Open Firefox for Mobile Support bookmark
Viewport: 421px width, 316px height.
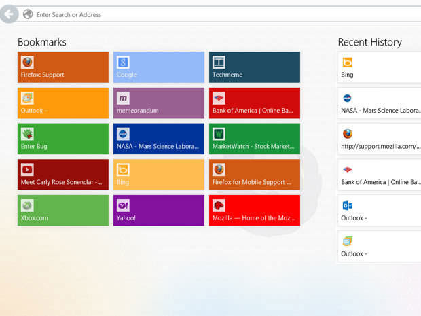[254, 175]
